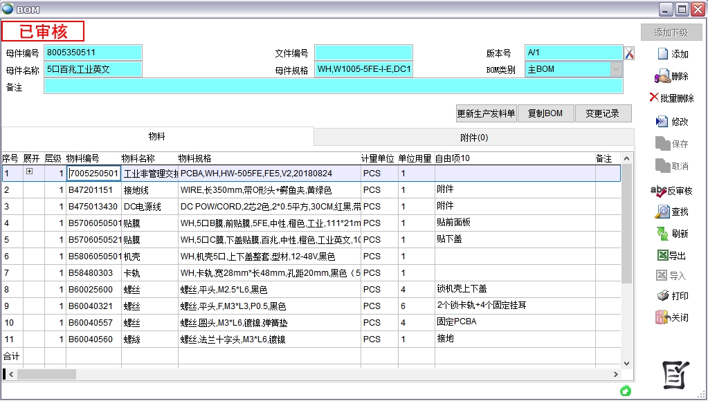
Task: Expand row 1 using the plus box
Action: click(29, 172)
